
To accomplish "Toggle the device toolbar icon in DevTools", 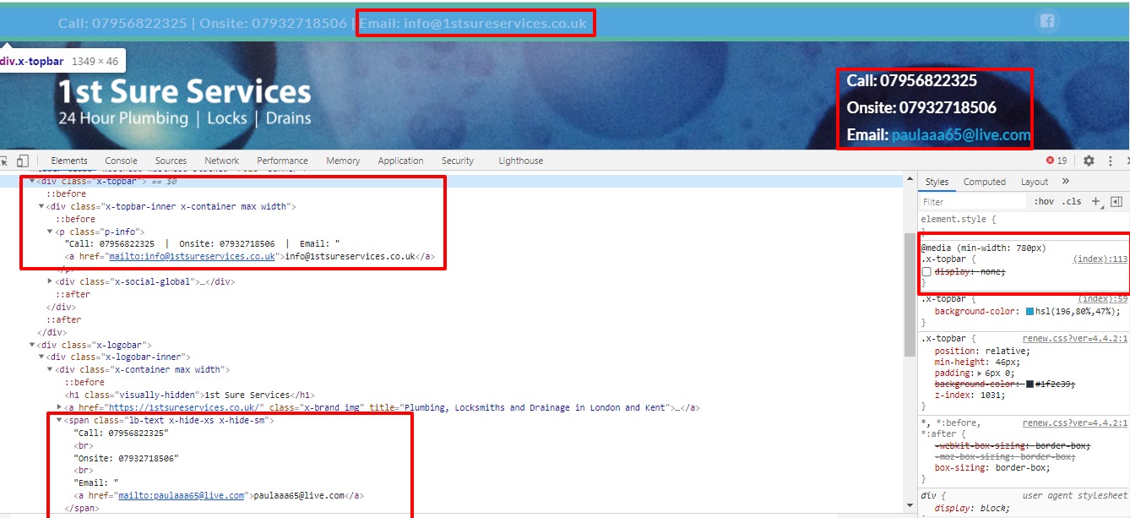I will pos(23,161).
